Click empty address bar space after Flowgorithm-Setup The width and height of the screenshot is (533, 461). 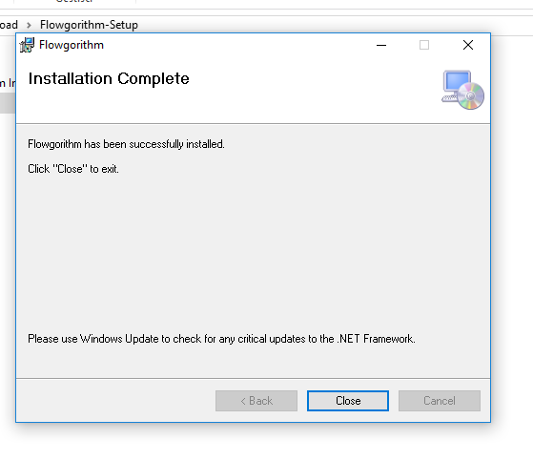pyautogui.click(x=333, y=25)
